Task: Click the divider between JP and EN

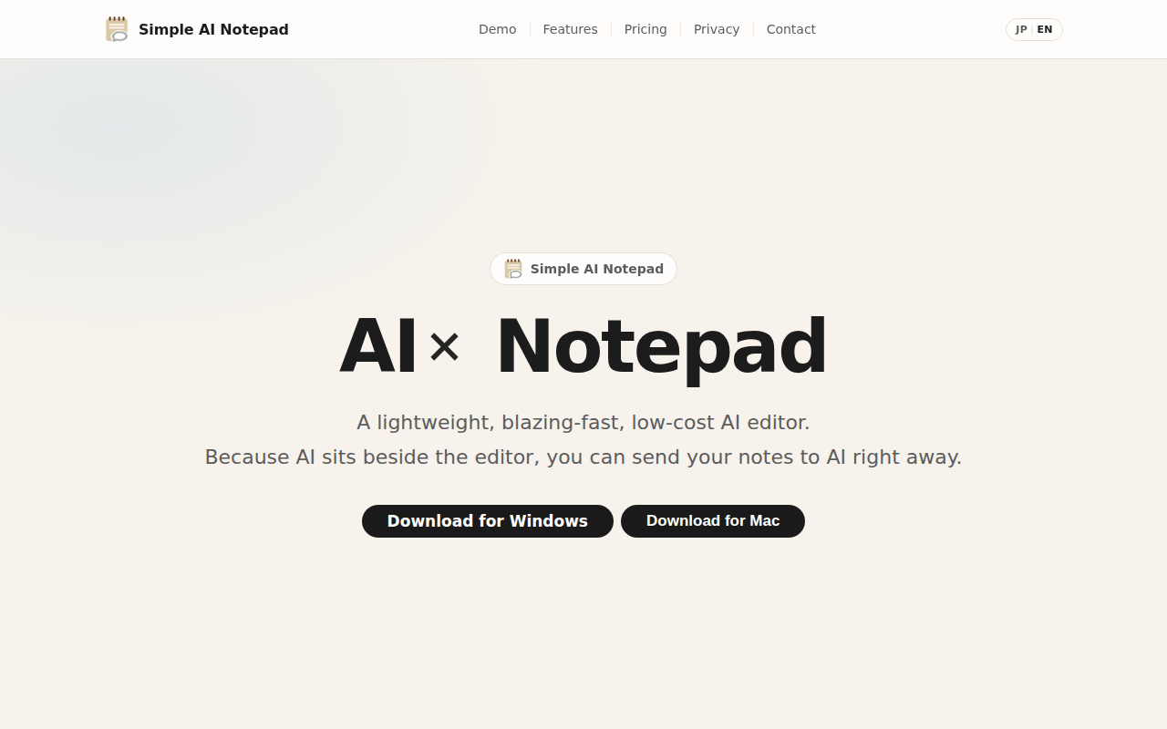Action: (x=1032, y=29)
